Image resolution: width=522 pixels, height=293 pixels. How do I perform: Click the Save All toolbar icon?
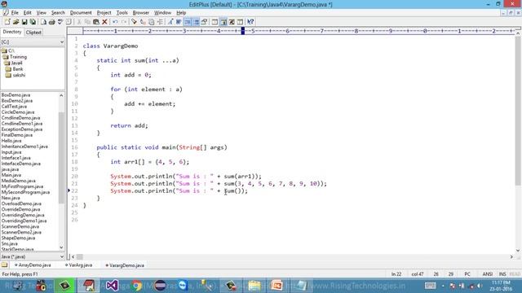(x=33, y=22)
